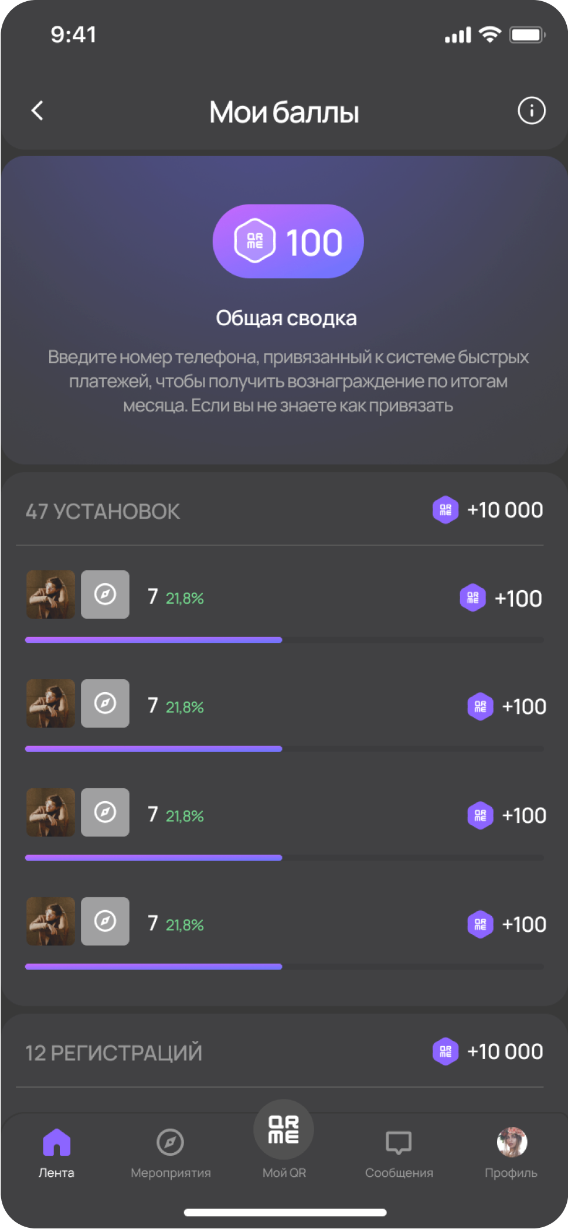The height and width of the screenshot is (1229, 568).
Task: Click the progress bar in the second install row
Action: [284, 749]
